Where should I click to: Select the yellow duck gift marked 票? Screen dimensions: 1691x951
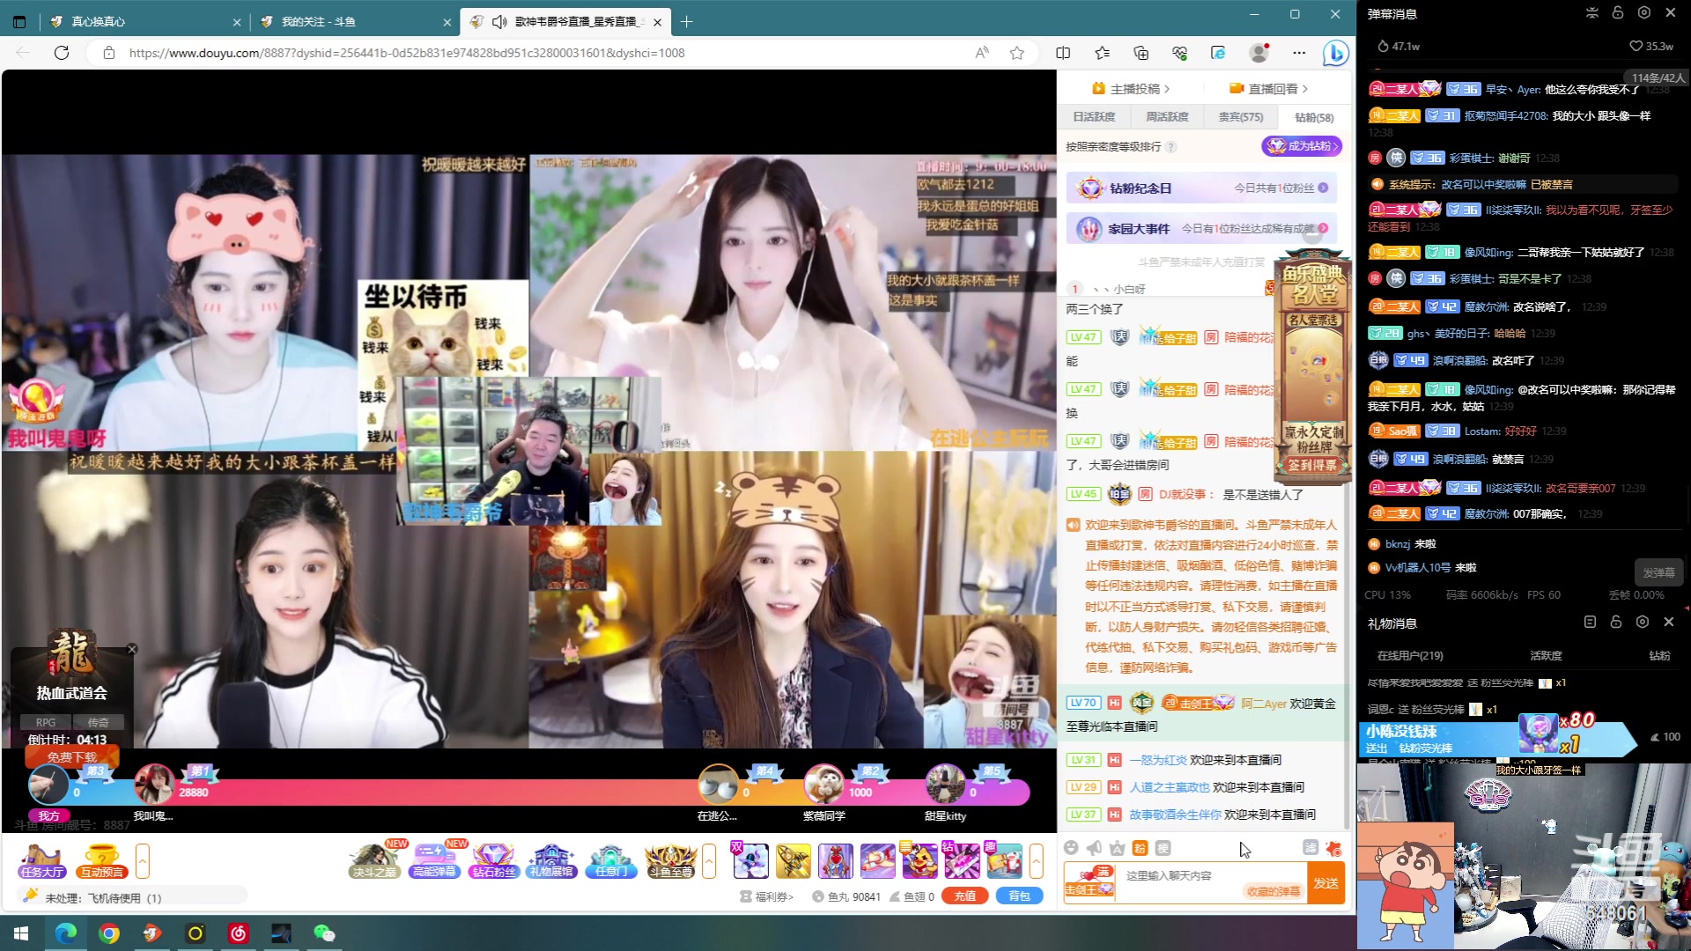[x=919, y=860]
